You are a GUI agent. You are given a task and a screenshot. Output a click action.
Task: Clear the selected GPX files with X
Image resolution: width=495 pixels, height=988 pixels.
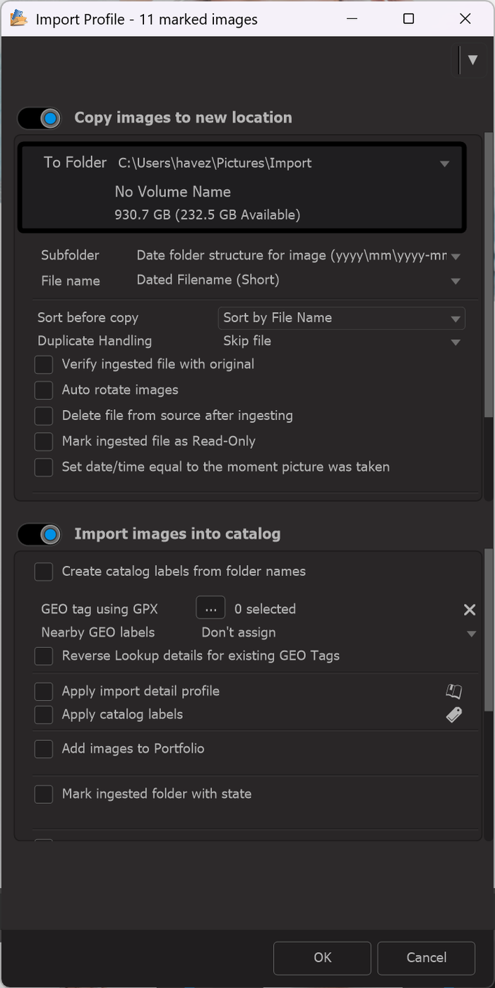point(470,610)
